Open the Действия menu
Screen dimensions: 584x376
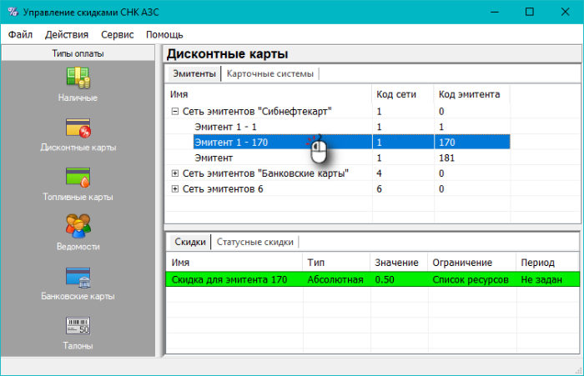point(67,35)
